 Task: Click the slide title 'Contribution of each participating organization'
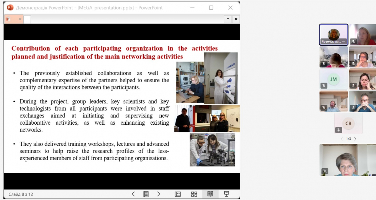115,52
